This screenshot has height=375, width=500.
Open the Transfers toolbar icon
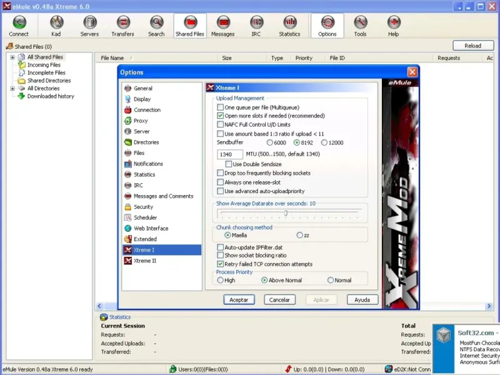[x=122, y=22]
